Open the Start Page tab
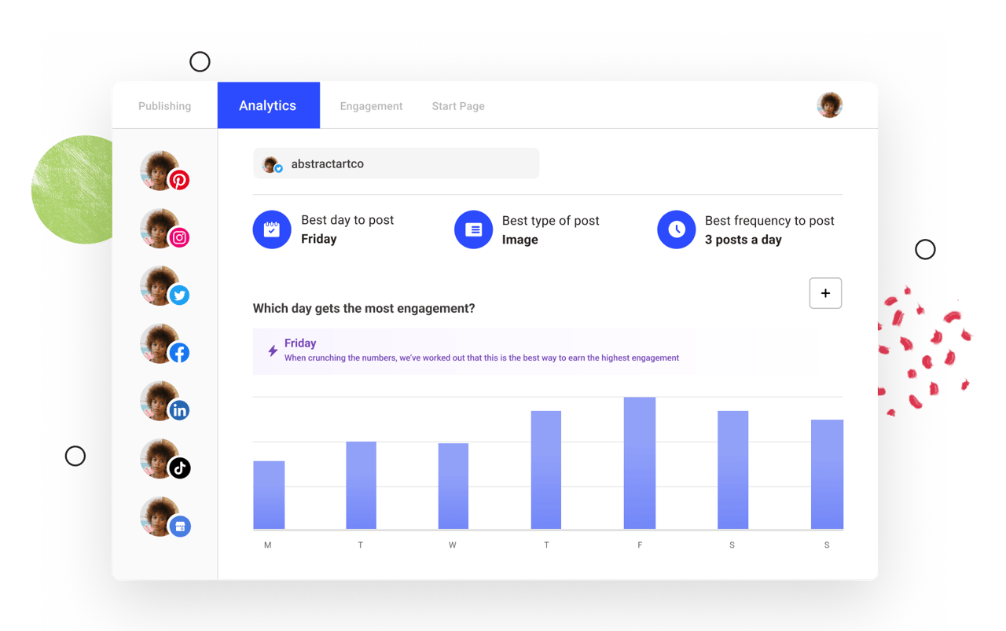 click(x=458, y=105)
